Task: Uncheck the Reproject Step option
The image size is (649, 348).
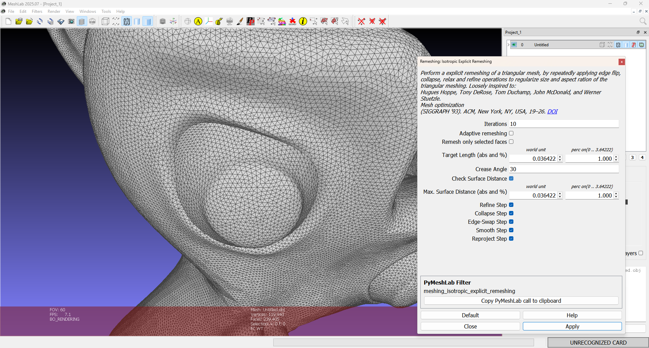Action: pos(511,239)
